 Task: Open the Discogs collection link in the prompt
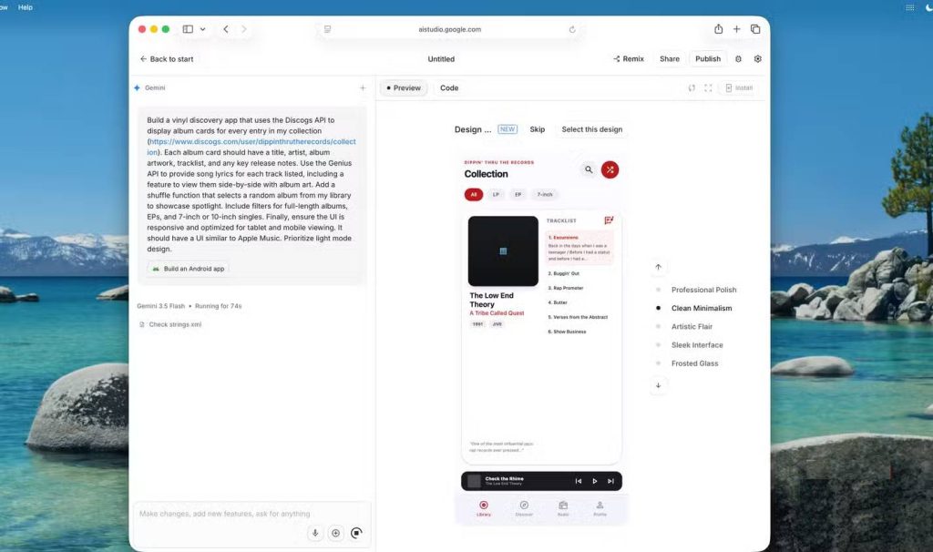point(251,147)
